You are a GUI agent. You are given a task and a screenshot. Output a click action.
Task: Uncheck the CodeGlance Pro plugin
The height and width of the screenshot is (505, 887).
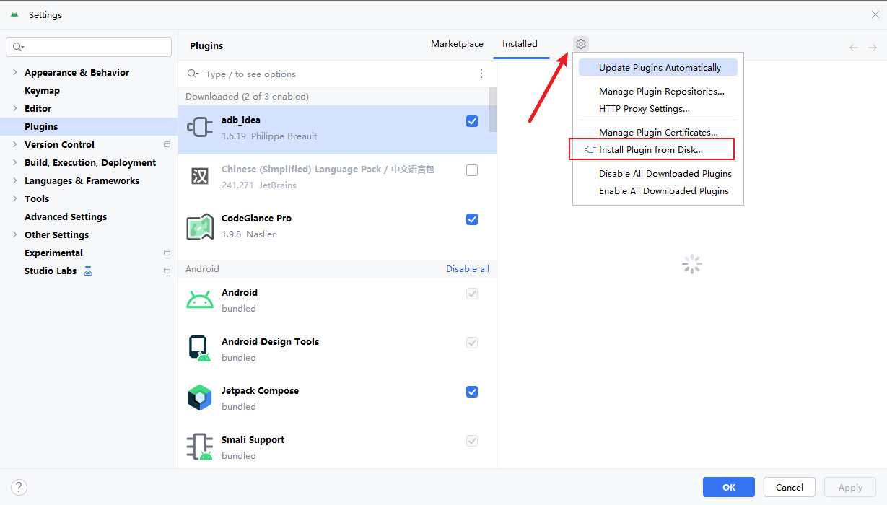[x=472, y=219]
